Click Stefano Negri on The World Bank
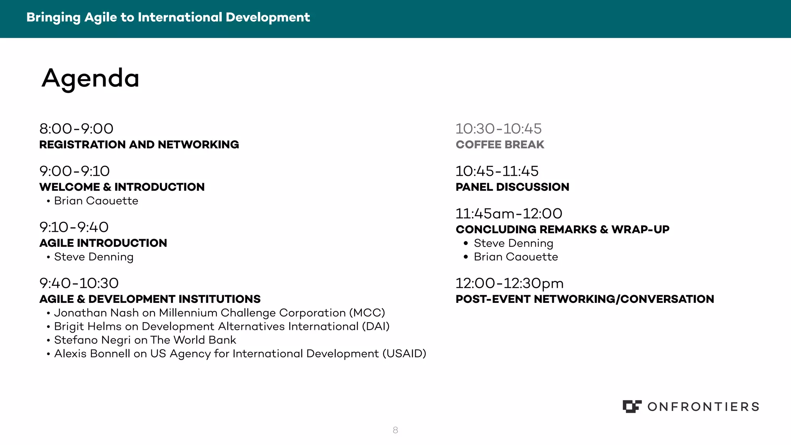The height and width of the screenshot is (445, 791). pos(145,340)
